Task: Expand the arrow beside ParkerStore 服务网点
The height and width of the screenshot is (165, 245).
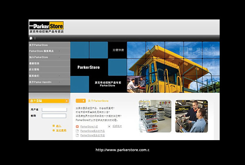Action: [x=59, y=51]
